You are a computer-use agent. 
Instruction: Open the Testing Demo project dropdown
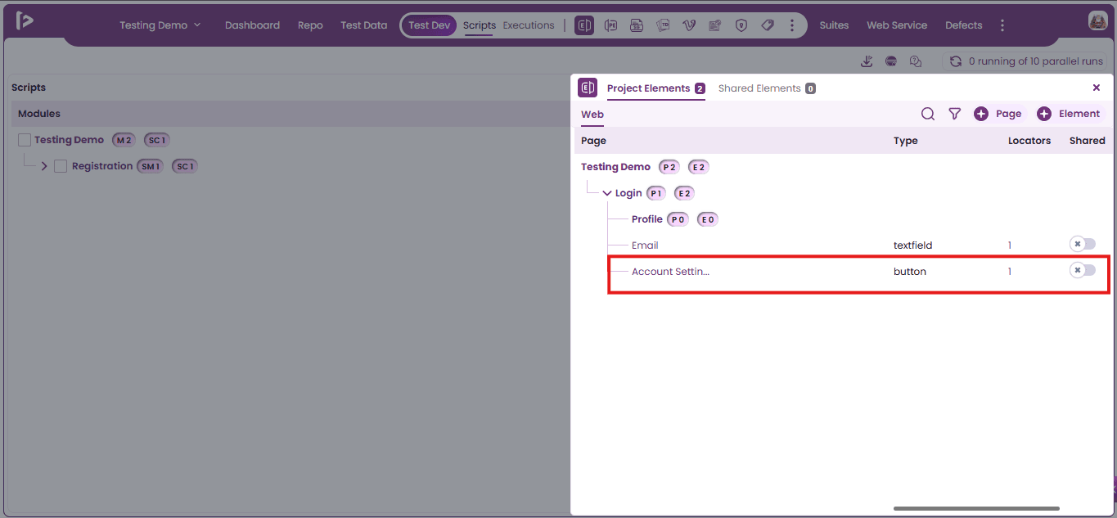(160, 25)
